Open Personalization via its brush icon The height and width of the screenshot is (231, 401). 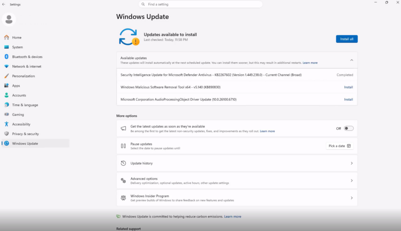click(x=7, y=76)
